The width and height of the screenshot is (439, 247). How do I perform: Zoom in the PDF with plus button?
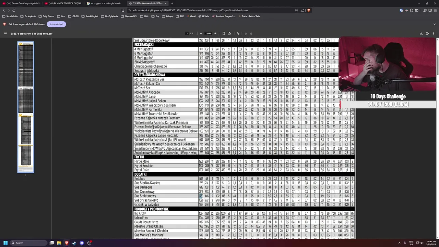pos(215,34)
